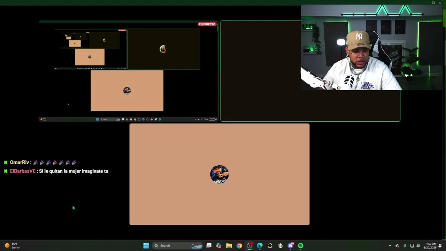
Task: Open weather widget showing 86°F Sunny
Action: (x=12, y=246)
